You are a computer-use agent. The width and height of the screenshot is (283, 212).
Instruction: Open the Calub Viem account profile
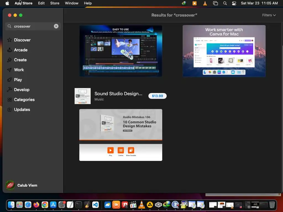[x=22, y=185]
